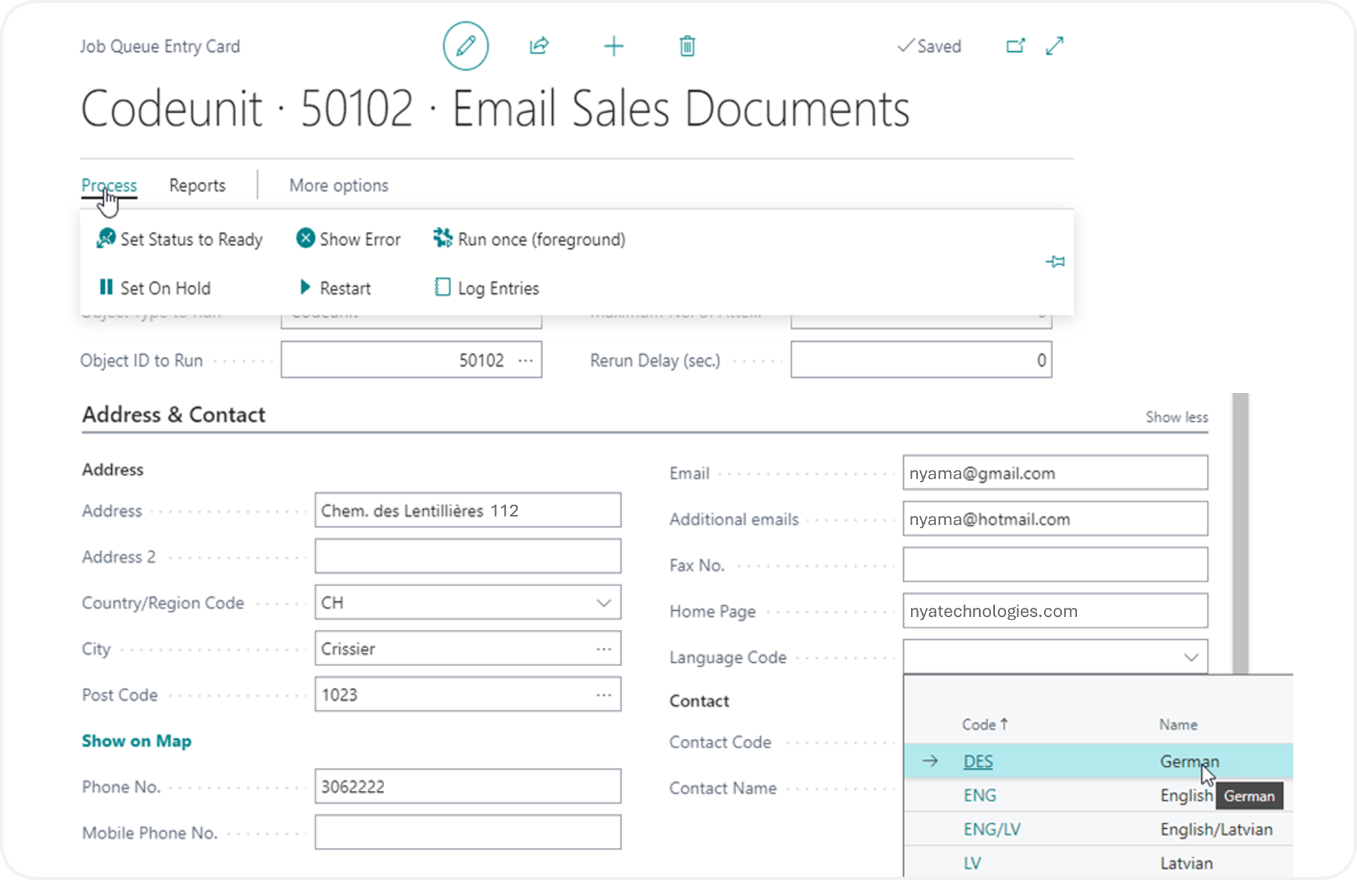The image size is (1357, 880).
Task: Click Fax No. field
Action: [1055, 564]
